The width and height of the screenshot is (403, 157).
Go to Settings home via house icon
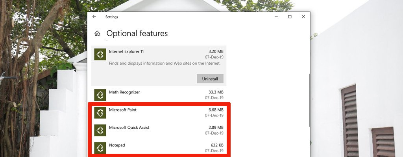(x=97, y=34)
